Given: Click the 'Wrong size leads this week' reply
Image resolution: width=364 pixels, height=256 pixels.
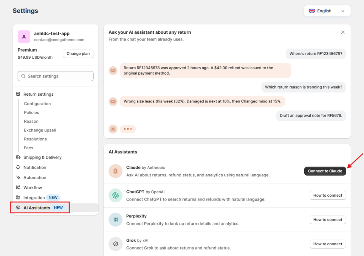Looking at the screenshot, I should [x=202, y=101].
